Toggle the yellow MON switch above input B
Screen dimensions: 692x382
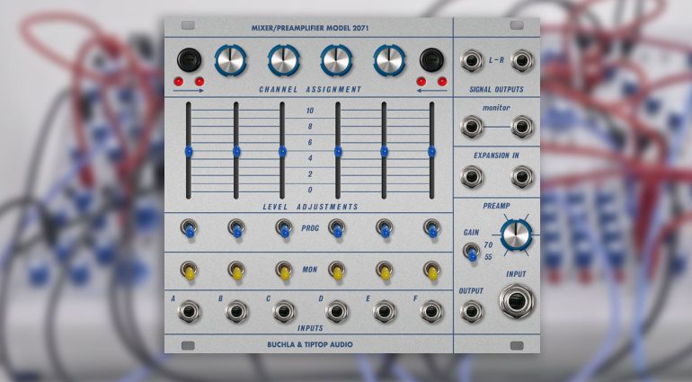coord(236,271)
